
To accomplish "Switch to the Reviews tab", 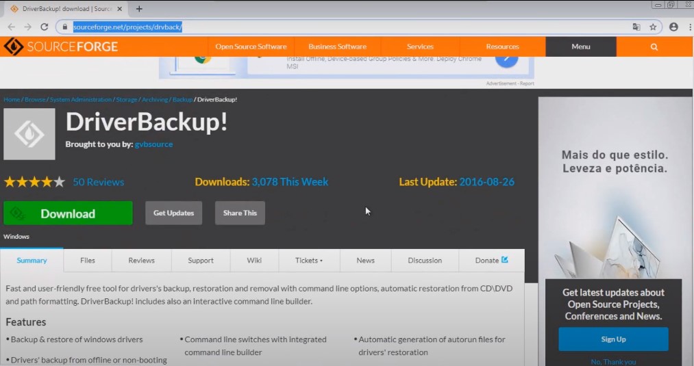I will 142,261.
